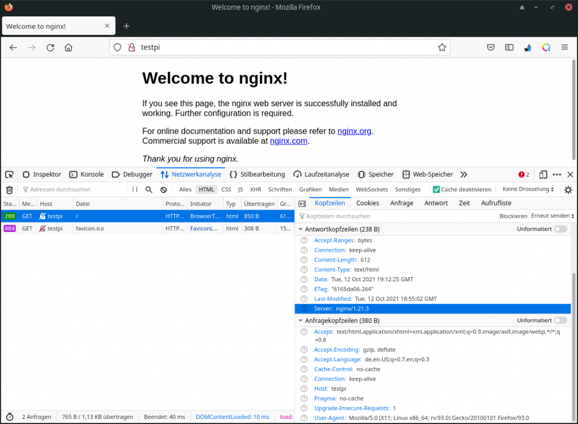The image size is (578, 424).
Task: Pause or resume network recording
Action: tap(135, 190)
